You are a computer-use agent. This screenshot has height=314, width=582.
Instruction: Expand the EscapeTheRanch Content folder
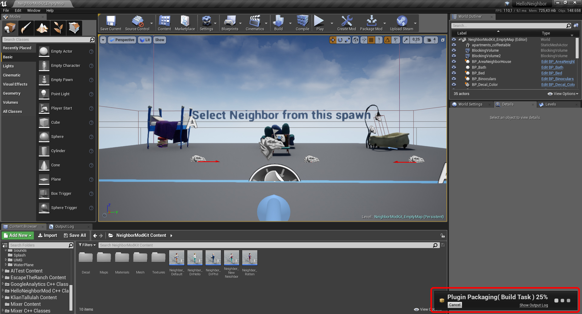pos(3,277)
